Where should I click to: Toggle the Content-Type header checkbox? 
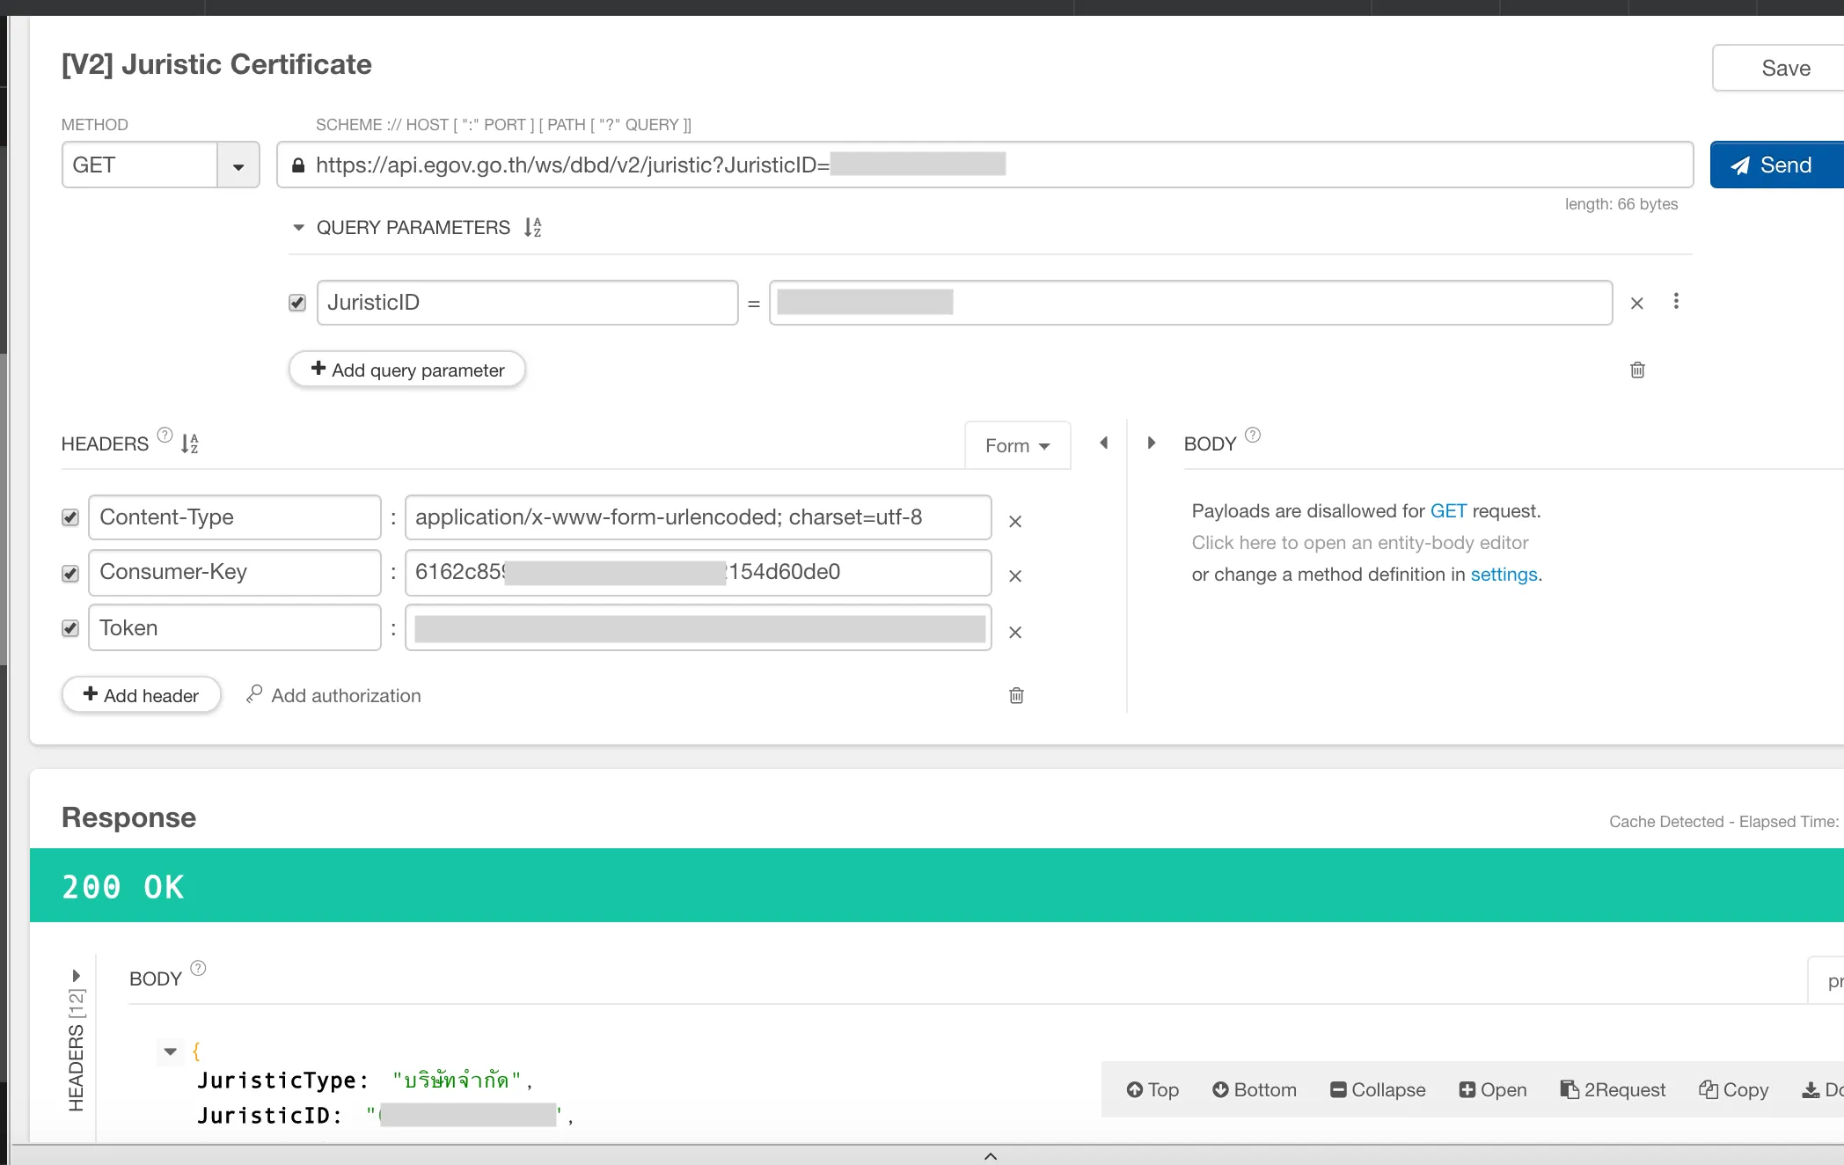click(70, 516)
